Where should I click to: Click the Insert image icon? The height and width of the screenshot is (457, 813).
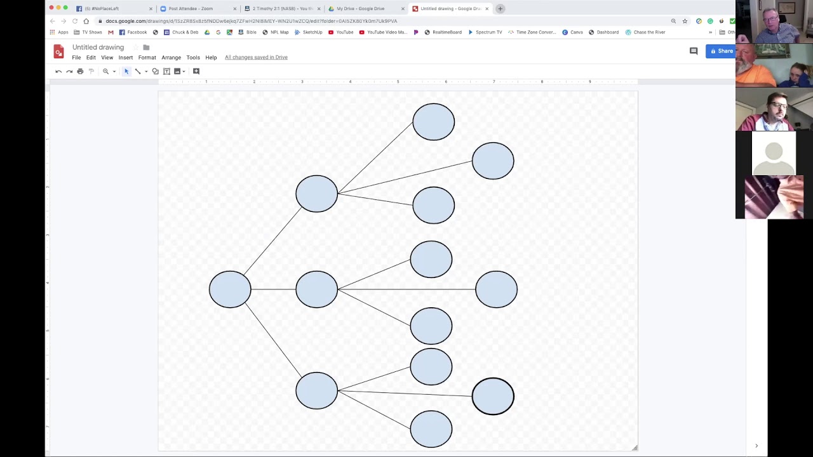[177, 71]
